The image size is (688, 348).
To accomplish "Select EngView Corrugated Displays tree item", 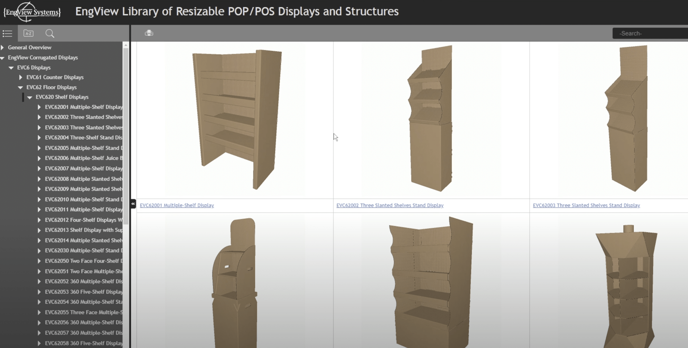I will click(x=43, y=57).
